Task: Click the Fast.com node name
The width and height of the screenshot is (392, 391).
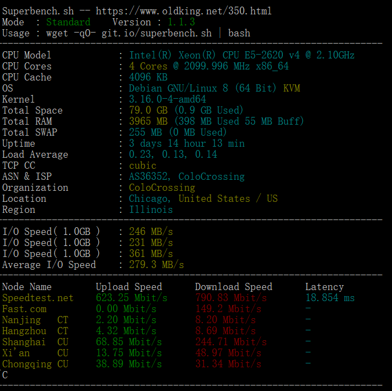Action: tap(24, 309)
